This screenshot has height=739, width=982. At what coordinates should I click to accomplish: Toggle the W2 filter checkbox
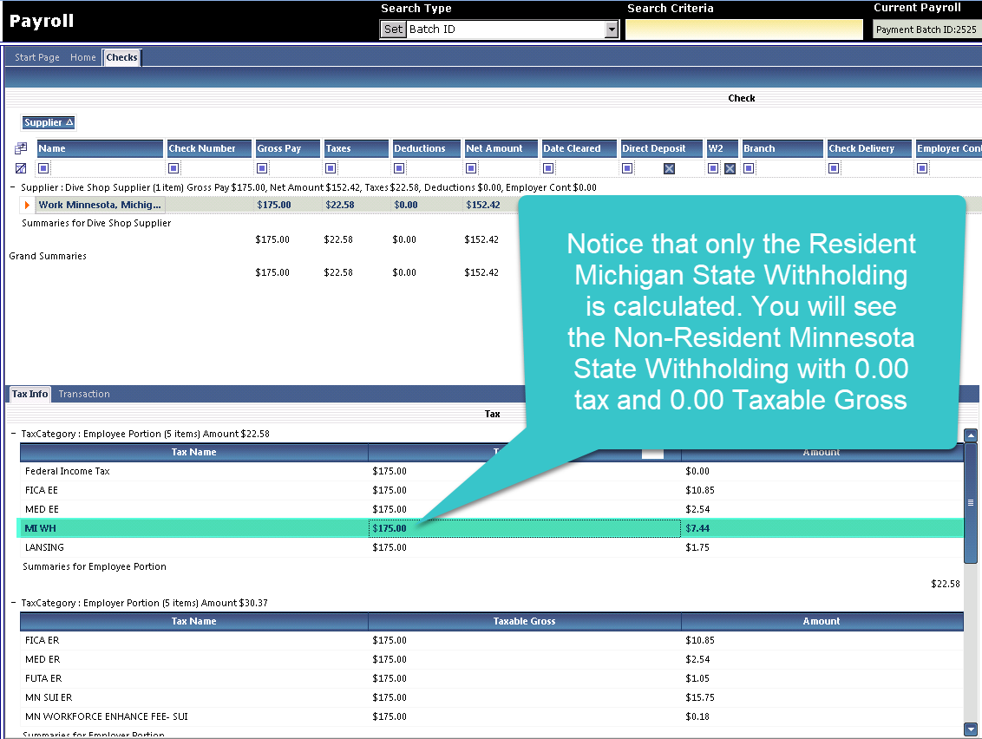point(730,168)
